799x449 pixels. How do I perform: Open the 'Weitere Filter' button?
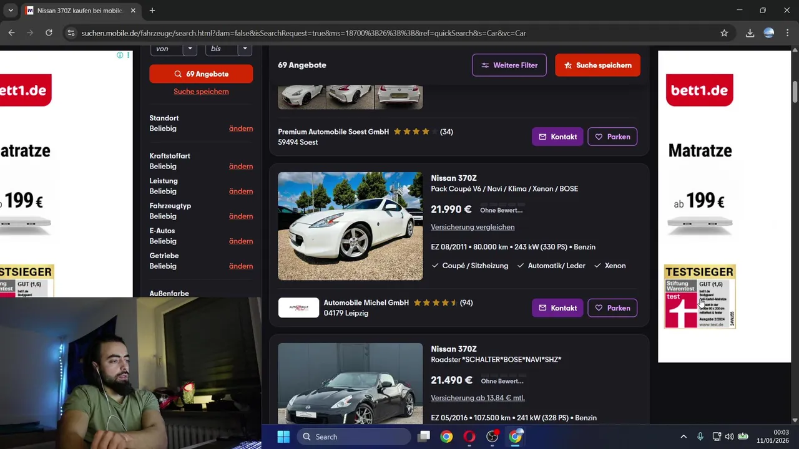pos(509,65)
